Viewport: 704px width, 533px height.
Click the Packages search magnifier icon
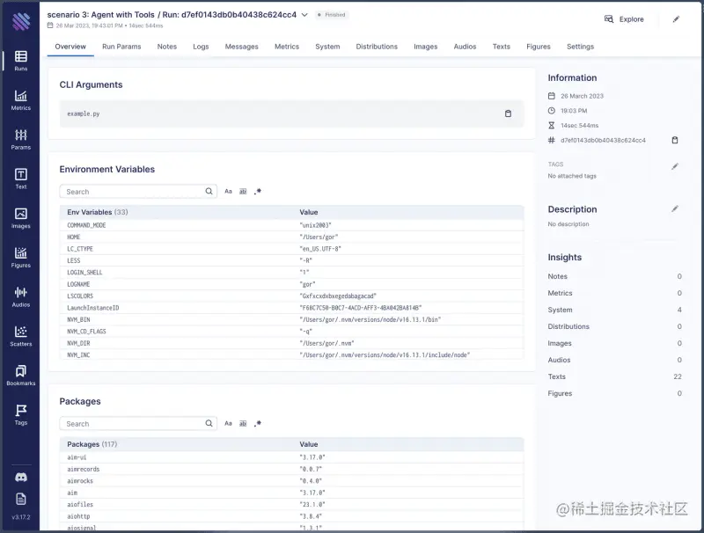[209, 423]
